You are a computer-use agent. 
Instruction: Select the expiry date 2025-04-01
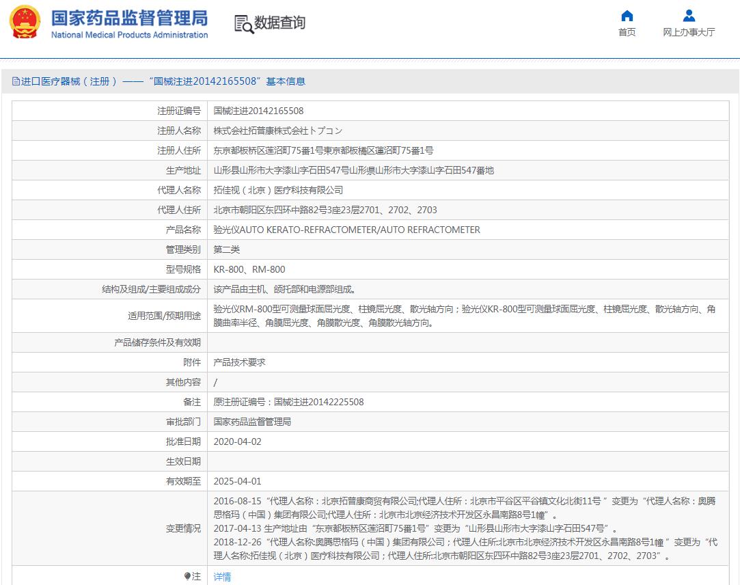tap(237, 481)
